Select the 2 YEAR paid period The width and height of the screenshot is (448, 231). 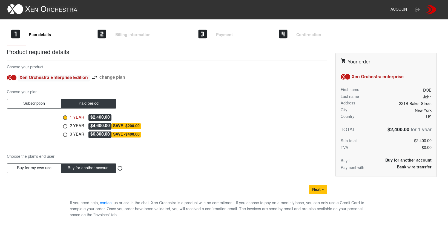point(65,126)
